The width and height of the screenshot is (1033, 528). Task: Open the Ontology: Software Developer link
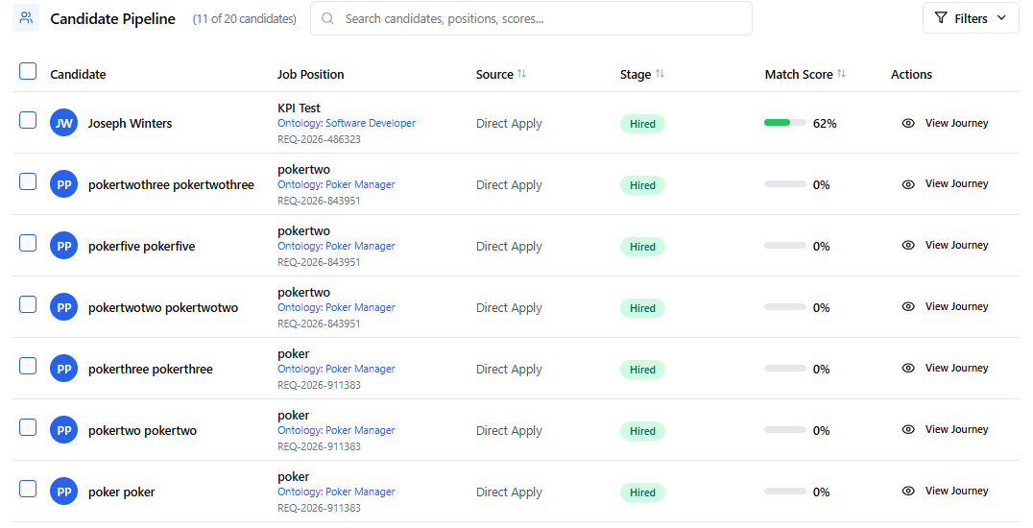coord(347,123)
